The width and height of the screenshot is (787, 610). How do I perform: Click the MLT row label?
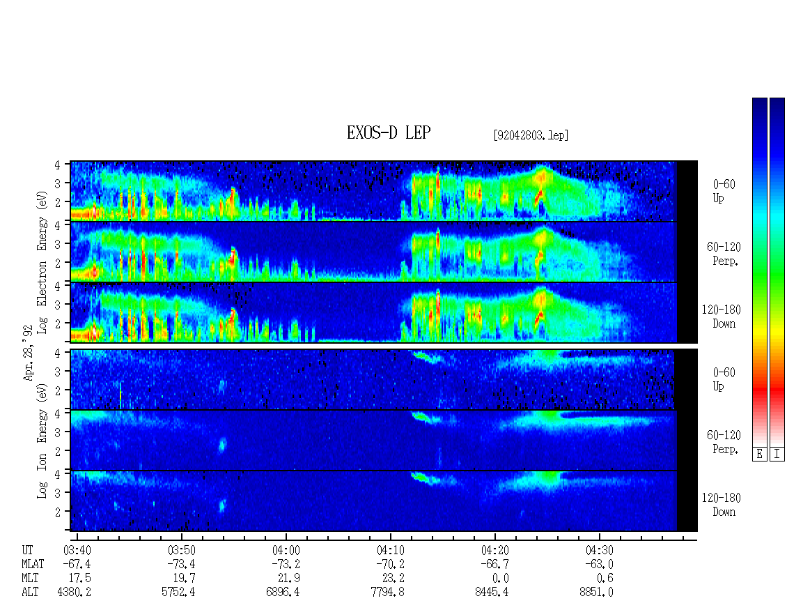[30, 579]
